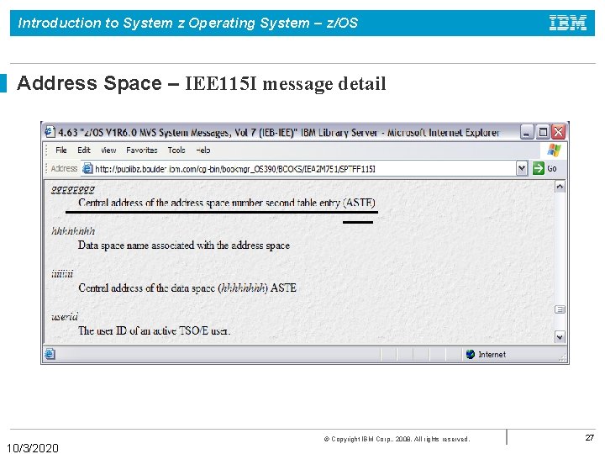The height and width of the screenshot is (454, 605).
Task: Open the File menu in Internet Explorer
Action: click(61, 150)
